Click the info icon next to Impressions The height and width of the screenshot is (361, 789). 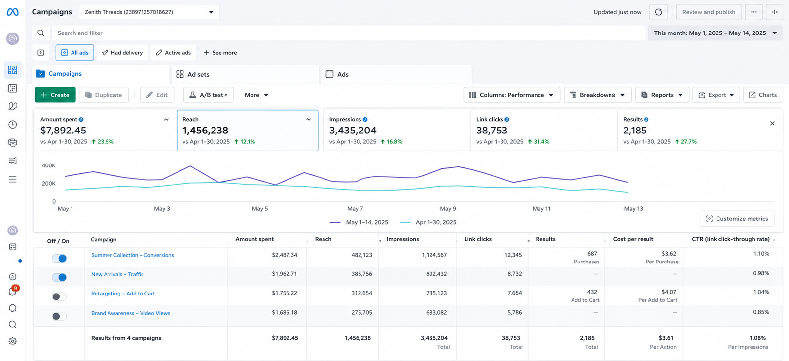365,120
